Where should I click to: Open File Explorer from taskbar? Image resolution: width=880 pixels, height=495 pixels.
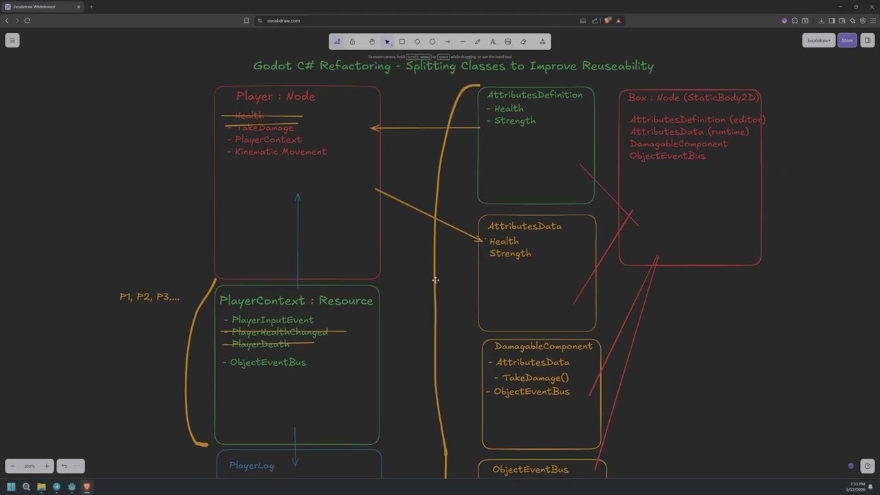coord(41,487)
